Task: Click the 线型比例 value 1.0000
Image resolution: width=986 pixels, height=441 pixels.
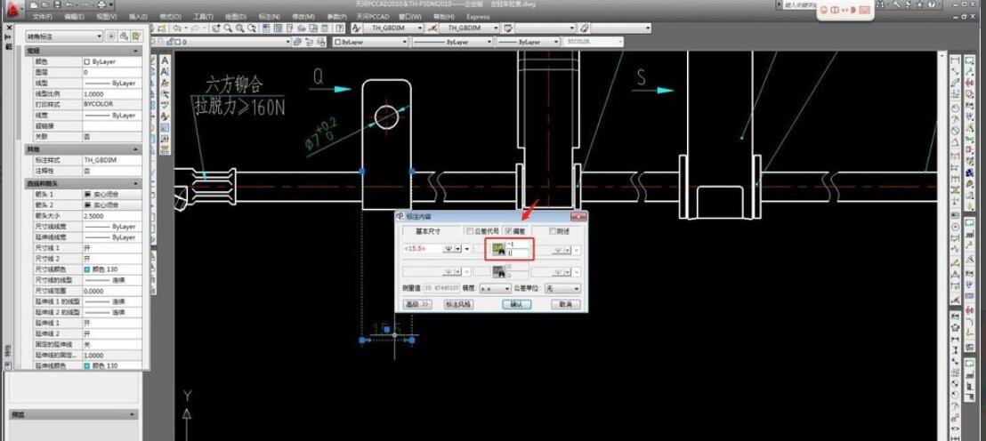Action: coord(112,93)
